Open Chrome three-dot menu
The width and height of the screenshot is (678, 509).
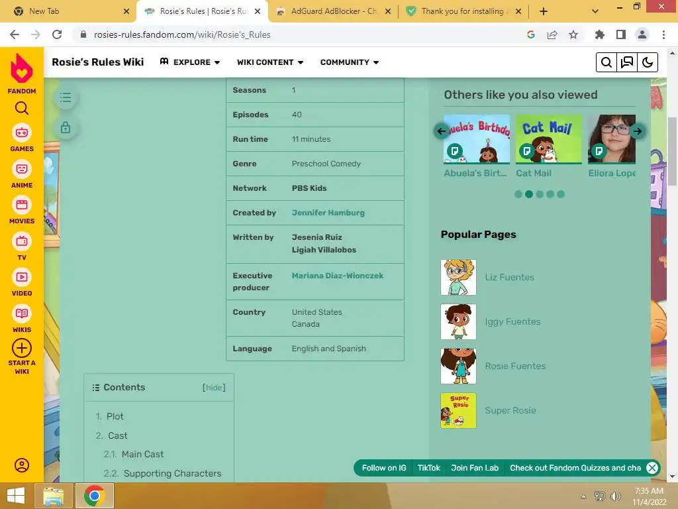pyautogui.click(x=663, y=34)
